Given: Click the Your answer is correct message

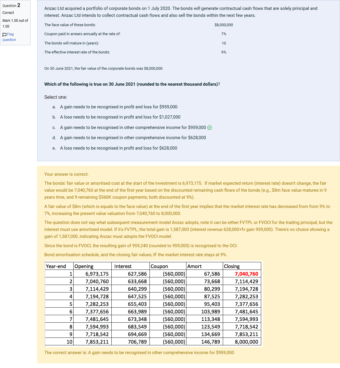Looking at the screenshot, I should [x=66, y=174].
